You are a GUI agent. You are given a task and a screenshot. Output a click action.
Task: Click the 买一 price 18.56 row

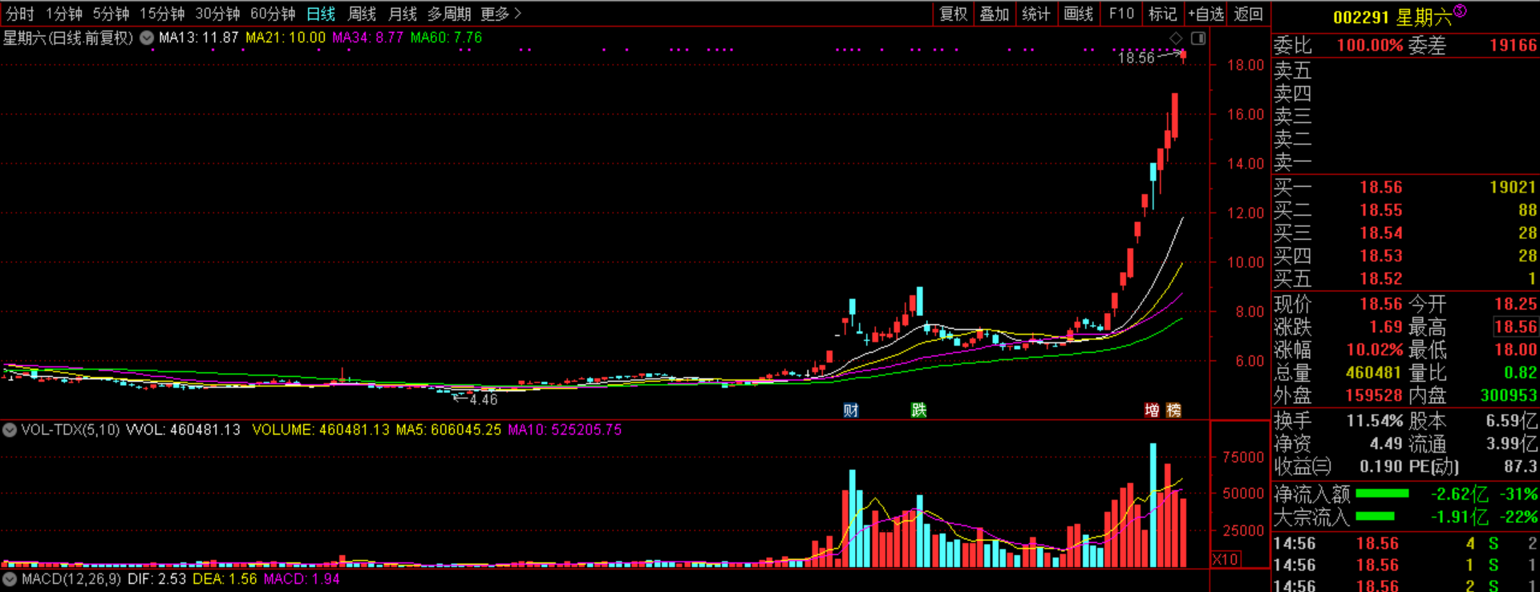[1405, 187]
